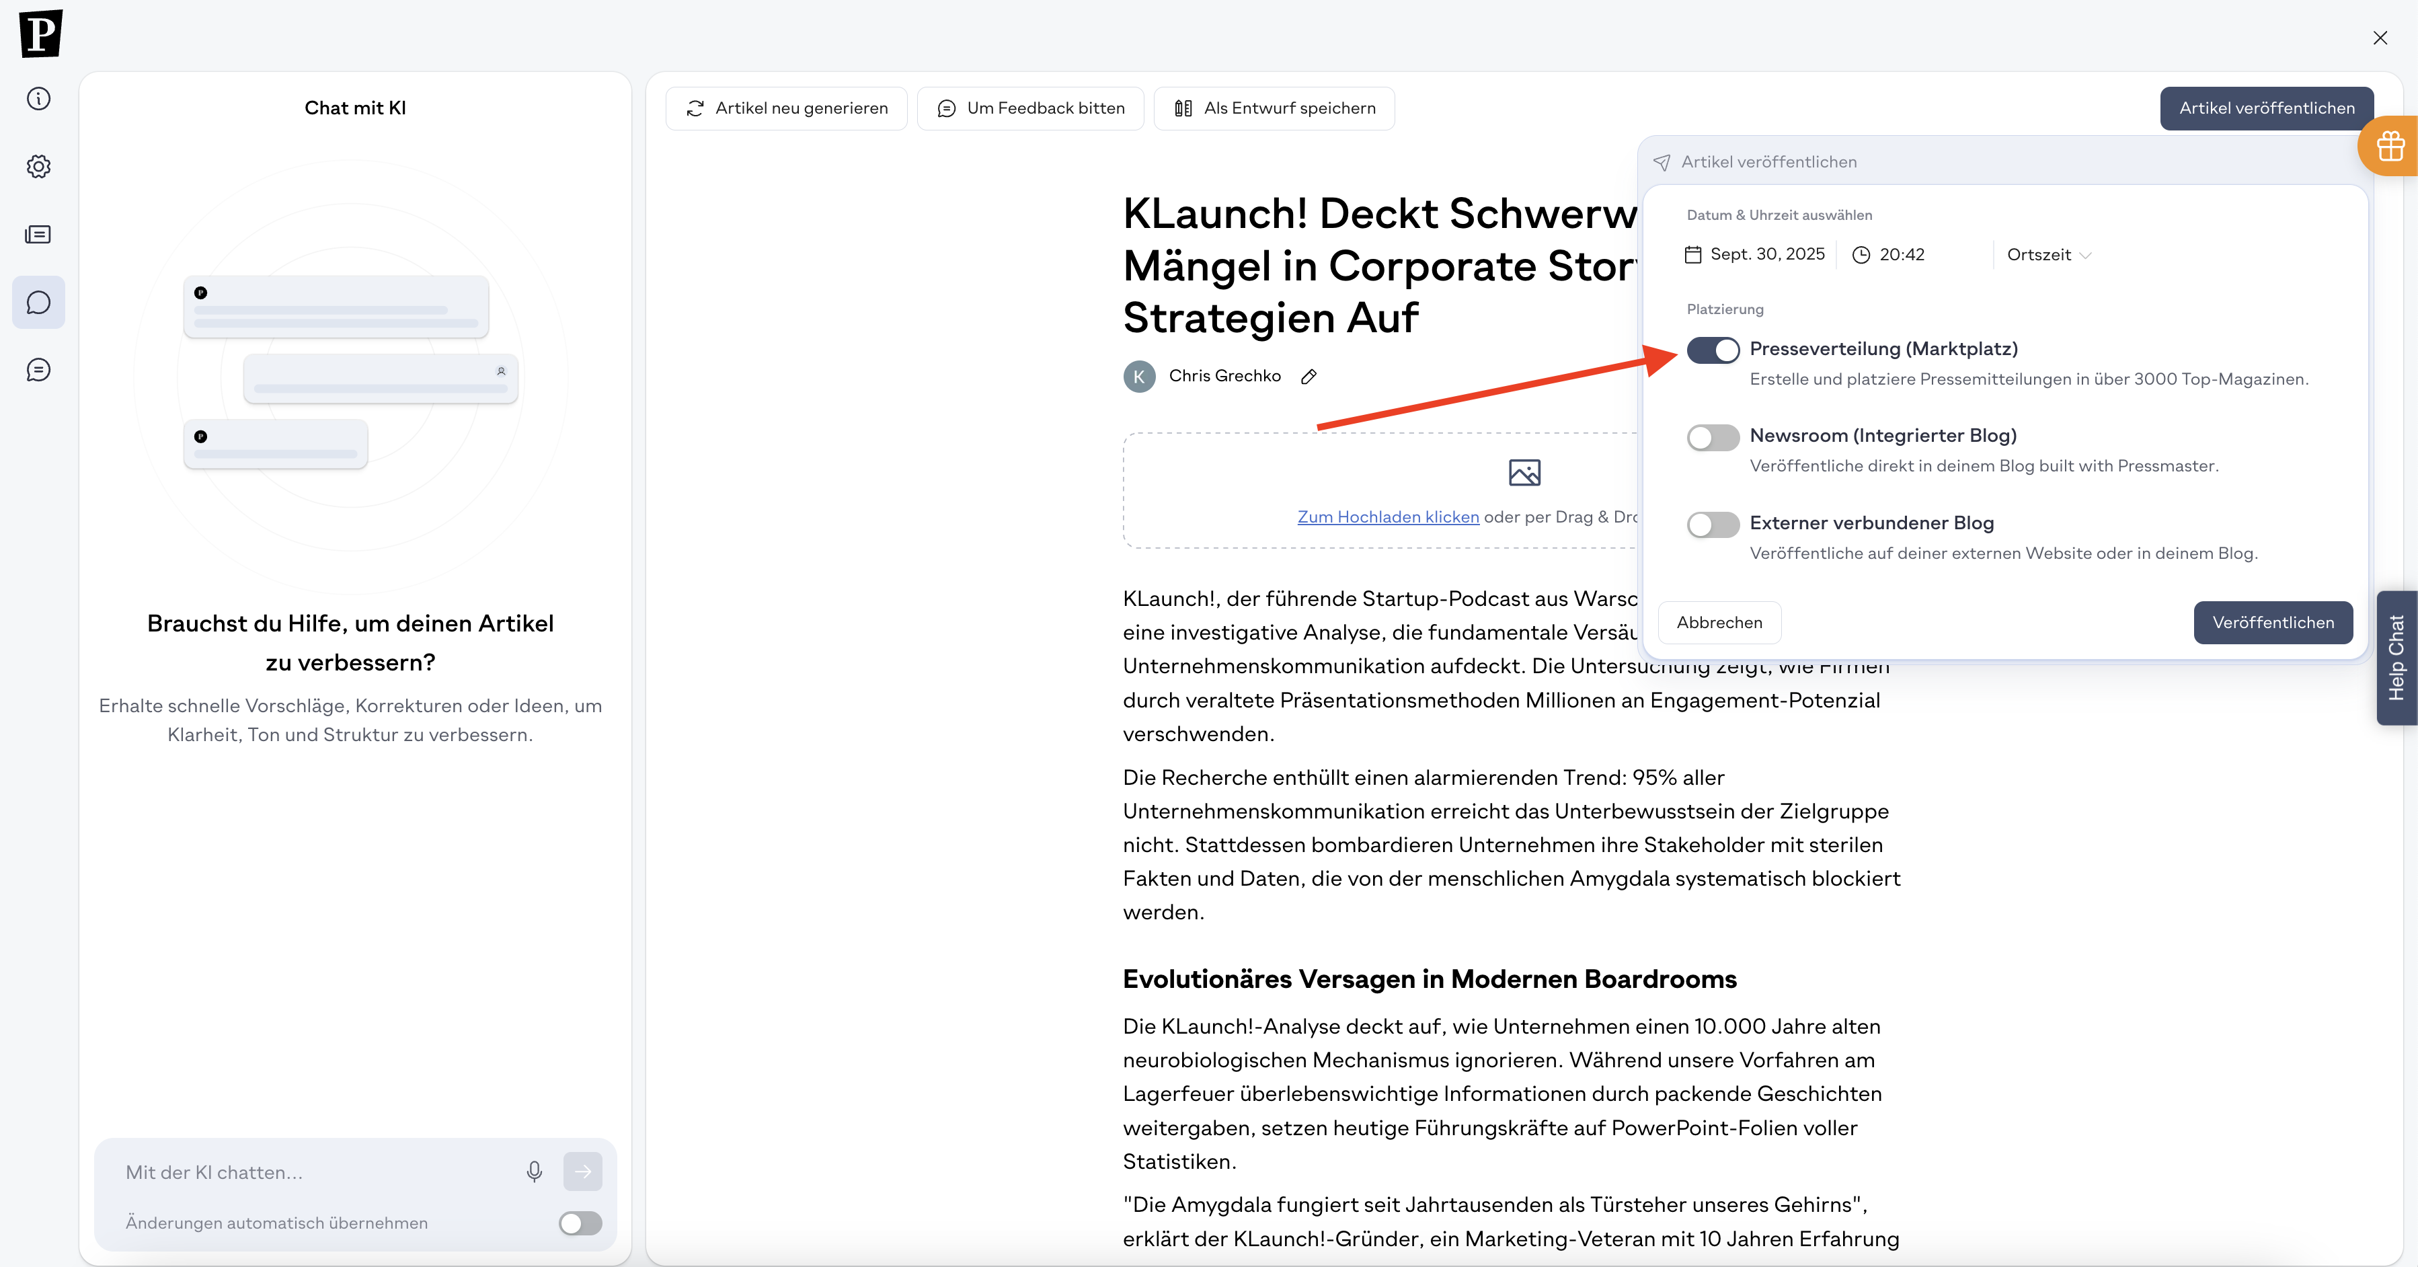Select the chat bubble icon in sidebar
Image resolution: width=2418 pixels, height=1267 pixels.
[38, 302]
